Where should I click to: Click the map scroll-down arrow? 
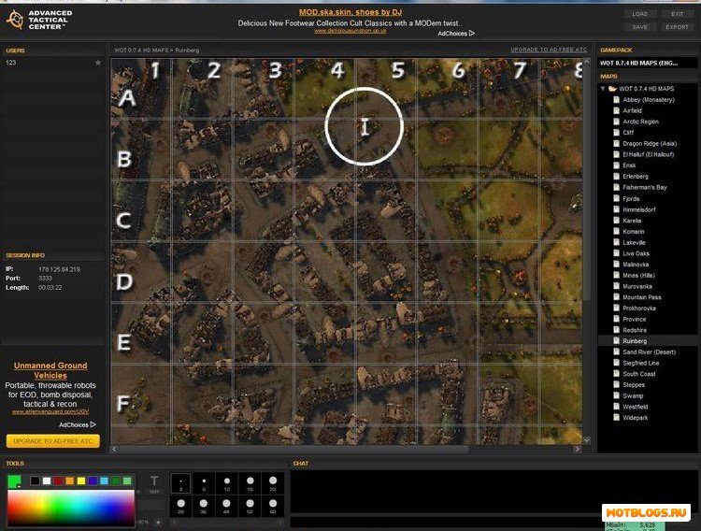coord(587,440)
